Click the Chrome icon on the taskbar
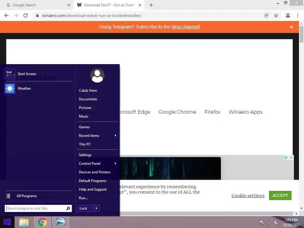The width and height of the screenshot is (304, 228). [42, 222]
